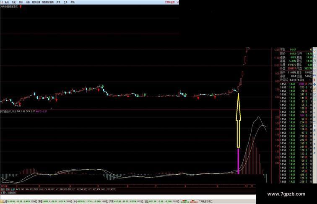Image resolution: width=317 pixels, height=204 pixels.
Task: Open the 资讯 menu
Action: [58, 2]
